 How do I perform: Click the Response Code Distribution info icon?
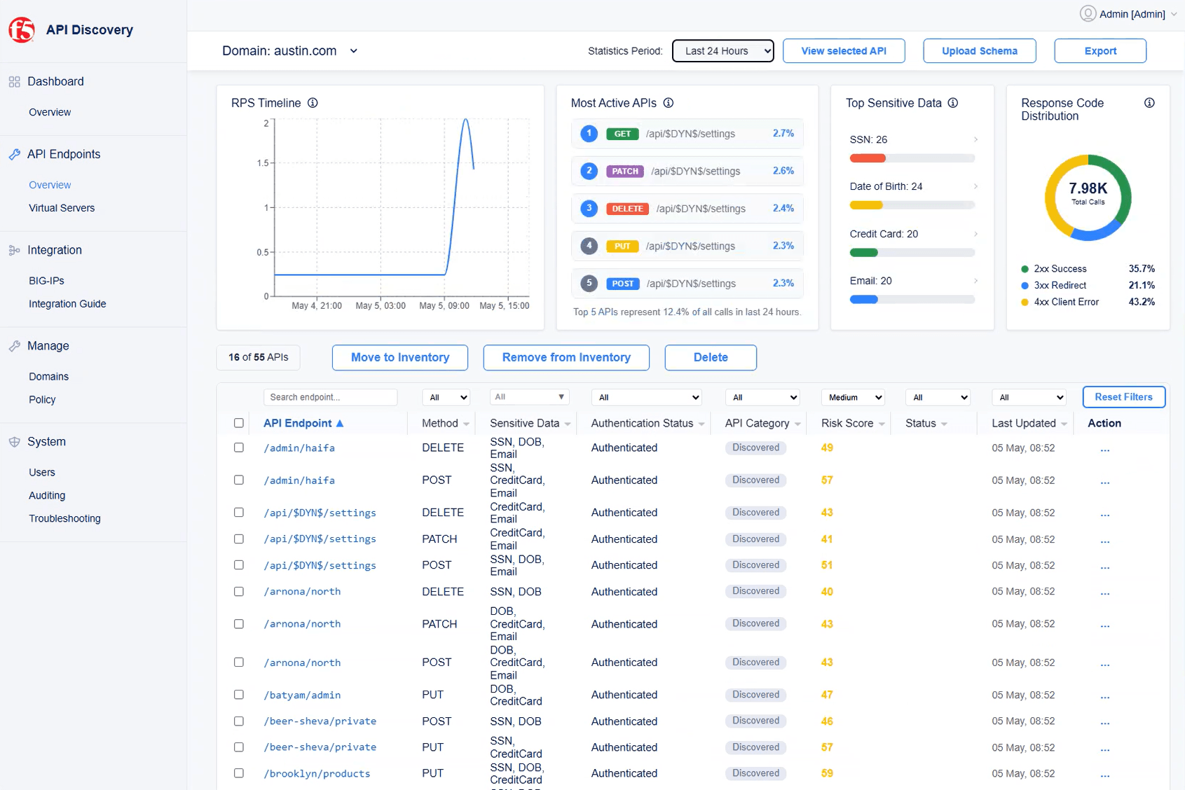coord(1149,103)
